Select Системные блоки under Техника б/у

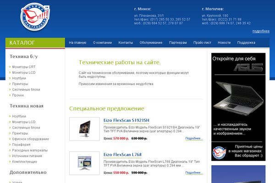[x=26, y=90]
